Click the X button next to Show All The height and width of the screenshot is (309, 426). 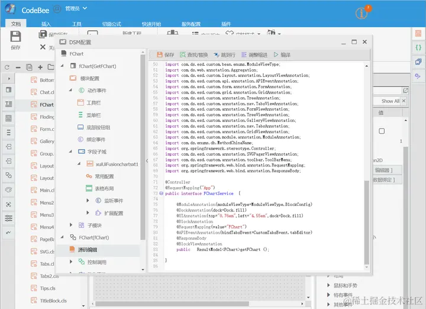(404, 101)
